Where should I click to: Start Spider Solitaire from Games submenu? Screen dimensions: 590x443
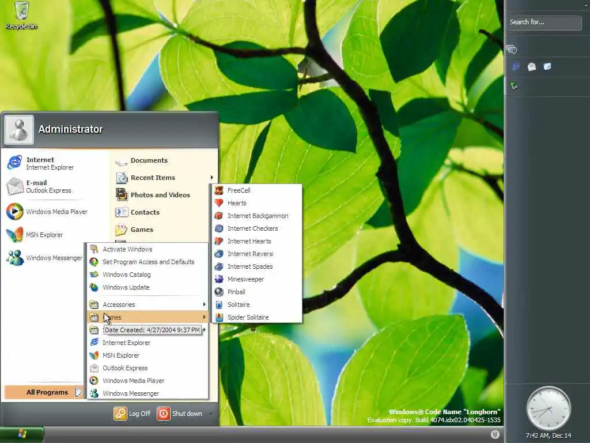tap(258, 317)
